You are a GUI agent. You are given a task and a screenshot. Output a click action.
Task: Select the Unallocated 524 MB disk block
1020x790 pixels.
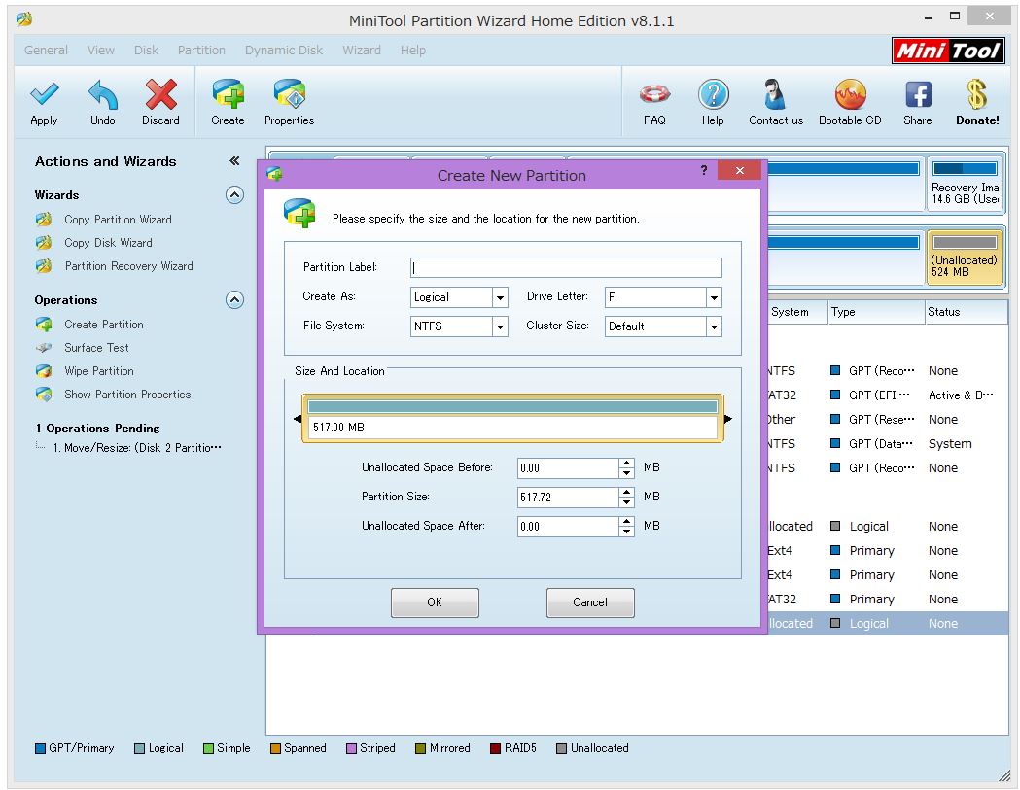pos(965,258)
